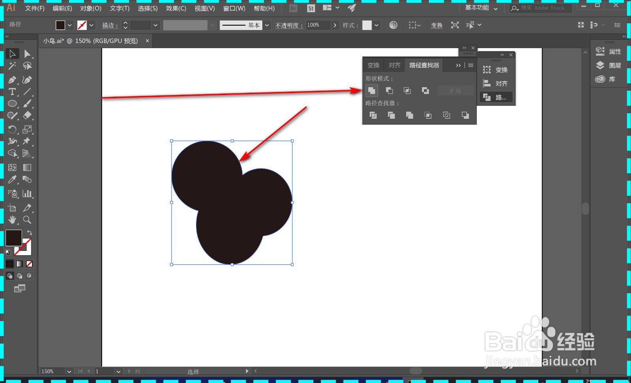
Task: Click the Crop pathfinder button
Action: 428,115
